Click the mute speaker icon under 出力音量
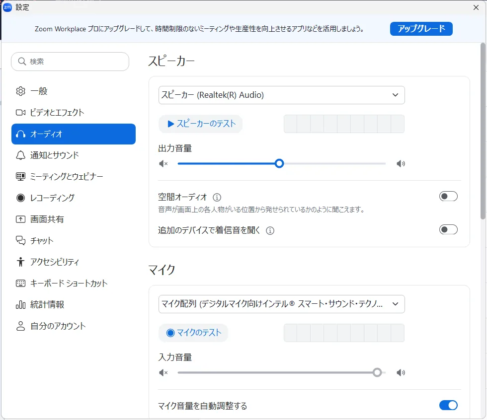The image size is (487, 420). 163,163
